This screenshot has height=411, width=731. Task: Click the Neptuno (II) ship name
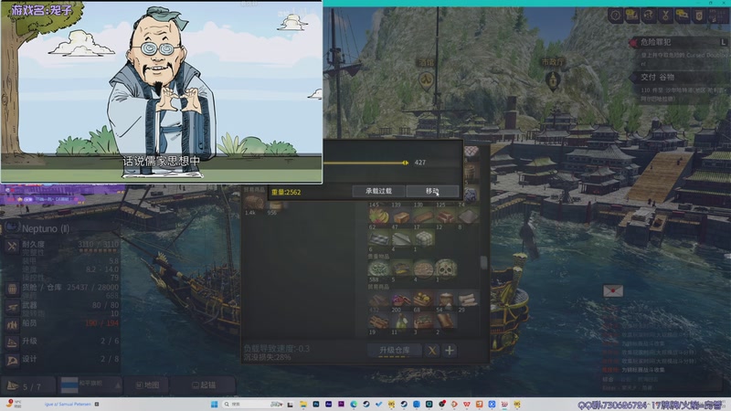[x=46, y=229]
